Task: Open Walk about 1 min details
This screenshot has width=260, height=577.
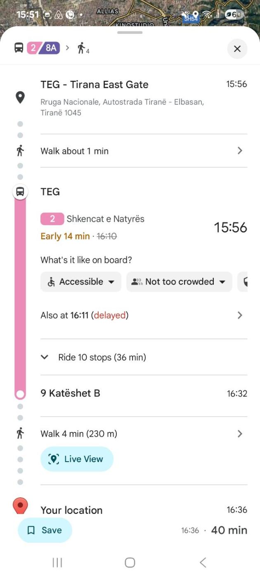Action: tap(140, 151)
